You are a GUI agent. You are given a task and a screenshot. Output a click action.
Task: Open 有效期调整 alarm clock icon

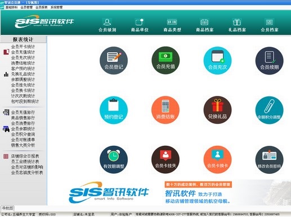pos(114,160)
